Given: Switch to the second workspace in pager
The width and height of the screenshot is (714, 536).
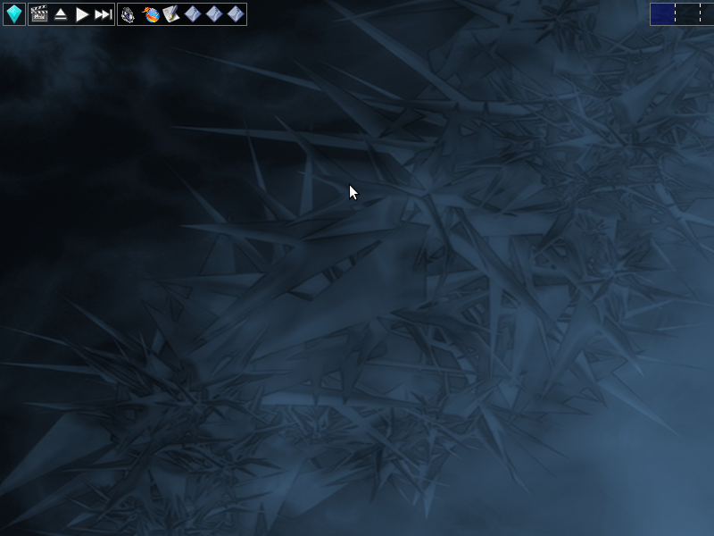Looking at the screenshot, I should 685,14.
